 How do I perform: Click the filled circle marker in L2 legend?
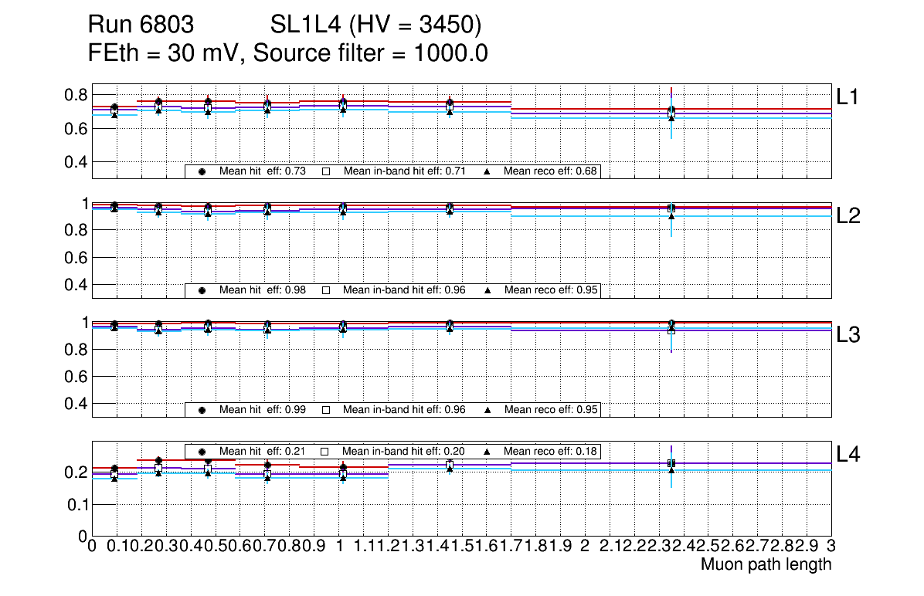[202, 291]
